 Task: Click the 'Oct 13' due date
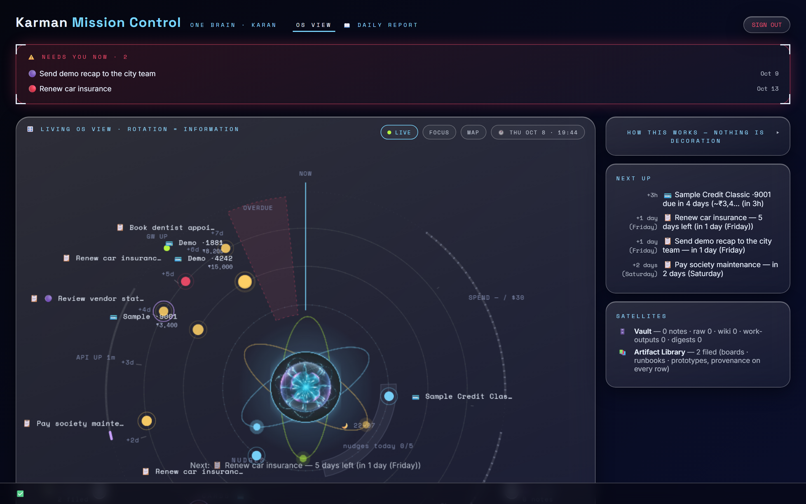tap(768, 89)
